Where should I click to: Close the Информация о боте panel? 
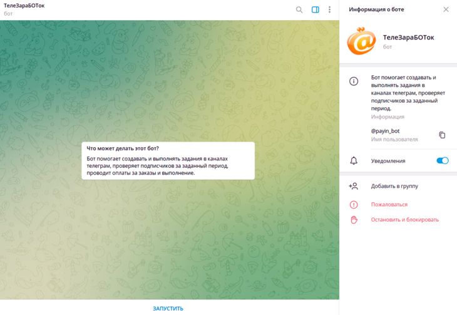tap(446, 9)
